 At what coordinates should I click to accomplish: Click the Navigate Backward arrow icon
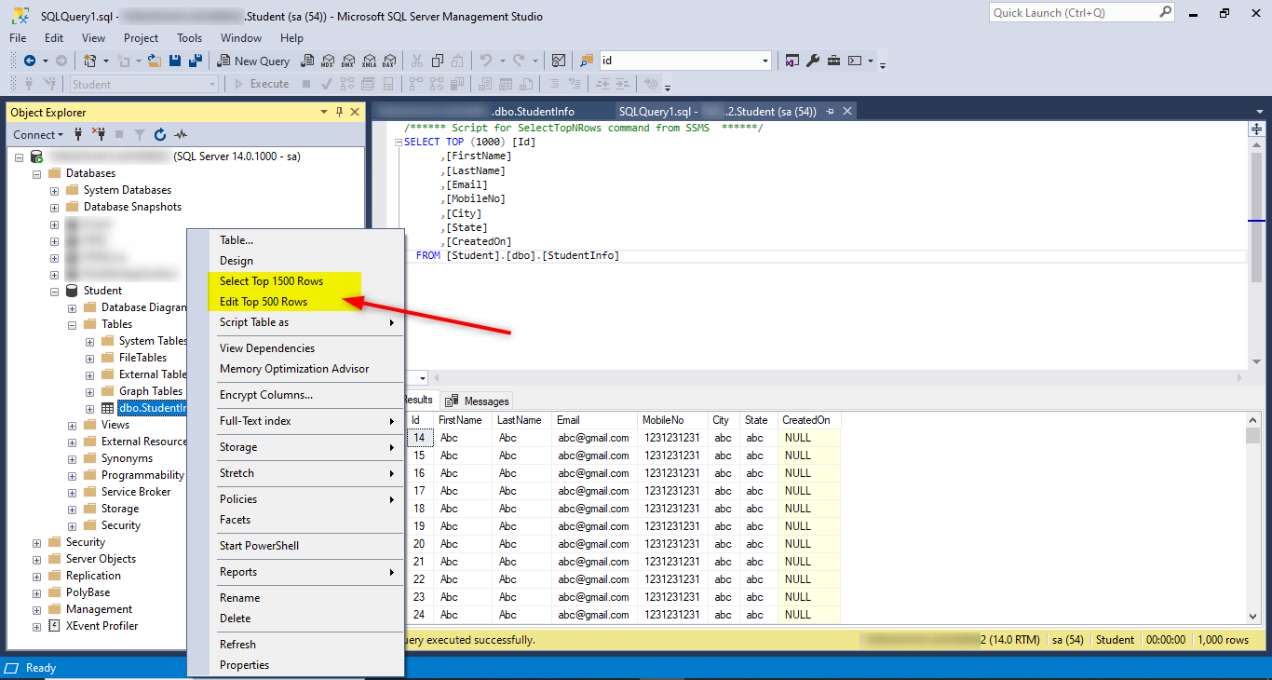(x=30, y=61)
